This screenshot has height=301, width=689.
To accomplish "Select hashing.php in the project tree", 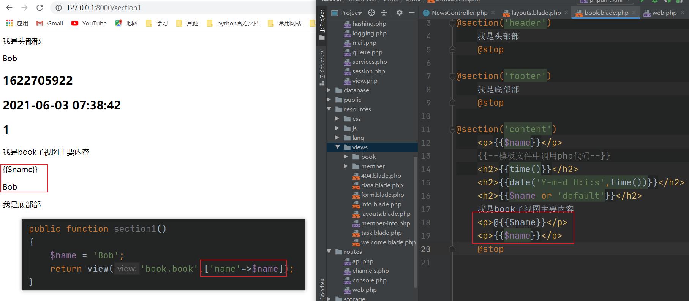I will coord(365,24).
